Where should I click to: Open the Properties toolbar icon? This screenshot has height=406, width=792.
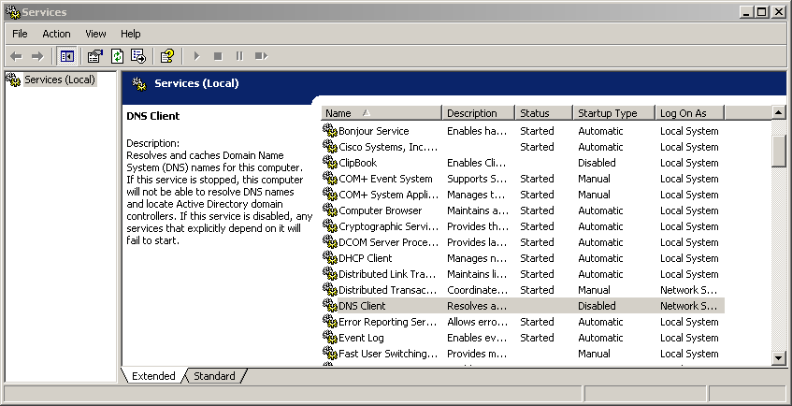coord(95,56)
